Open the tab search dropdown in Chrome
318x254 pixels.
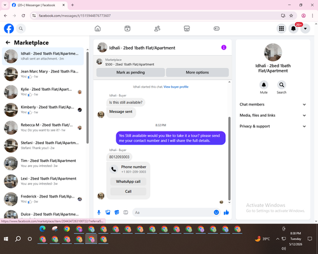[x=5, y=5]
